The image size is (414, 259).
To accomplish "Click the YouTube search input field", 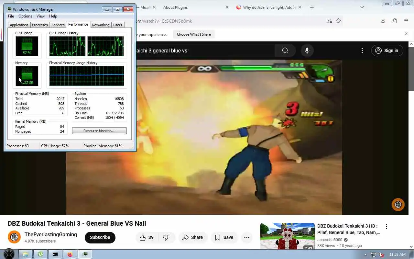I will coord(205,51).
